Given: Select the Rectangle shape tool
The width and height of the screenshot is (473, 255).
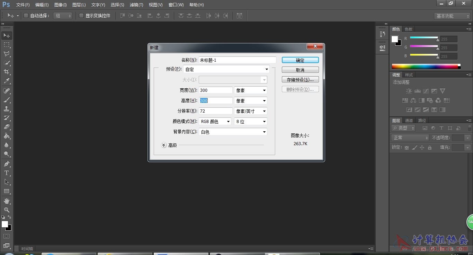Looking at the screenshot, I should coord(7,191).
